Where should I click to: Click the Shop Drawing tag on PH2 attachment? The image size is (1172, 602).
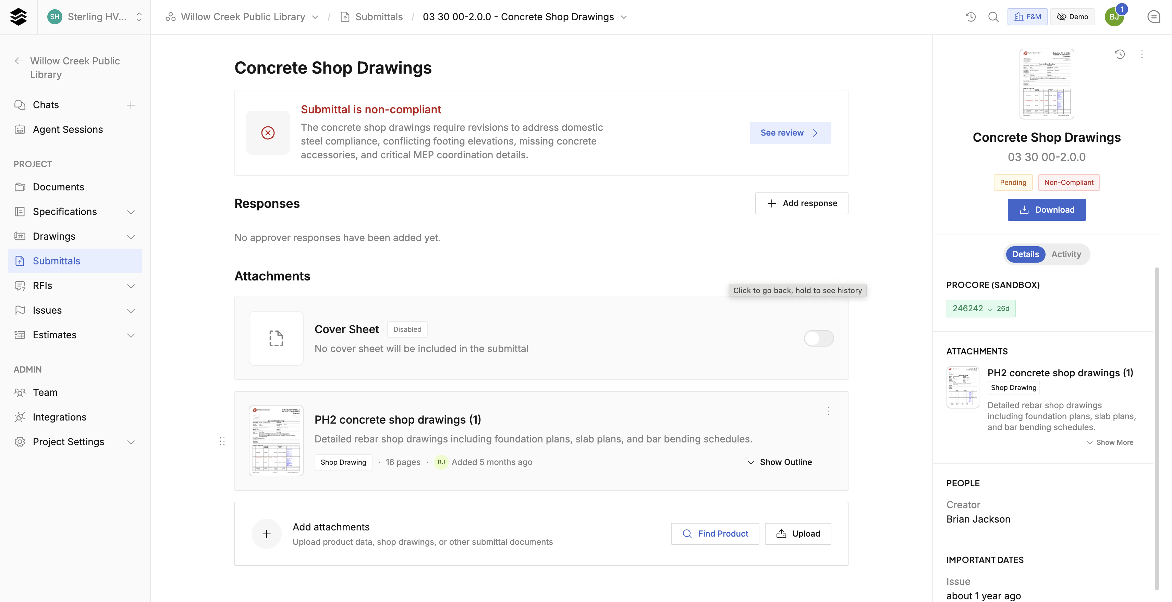tap(343, 462)
